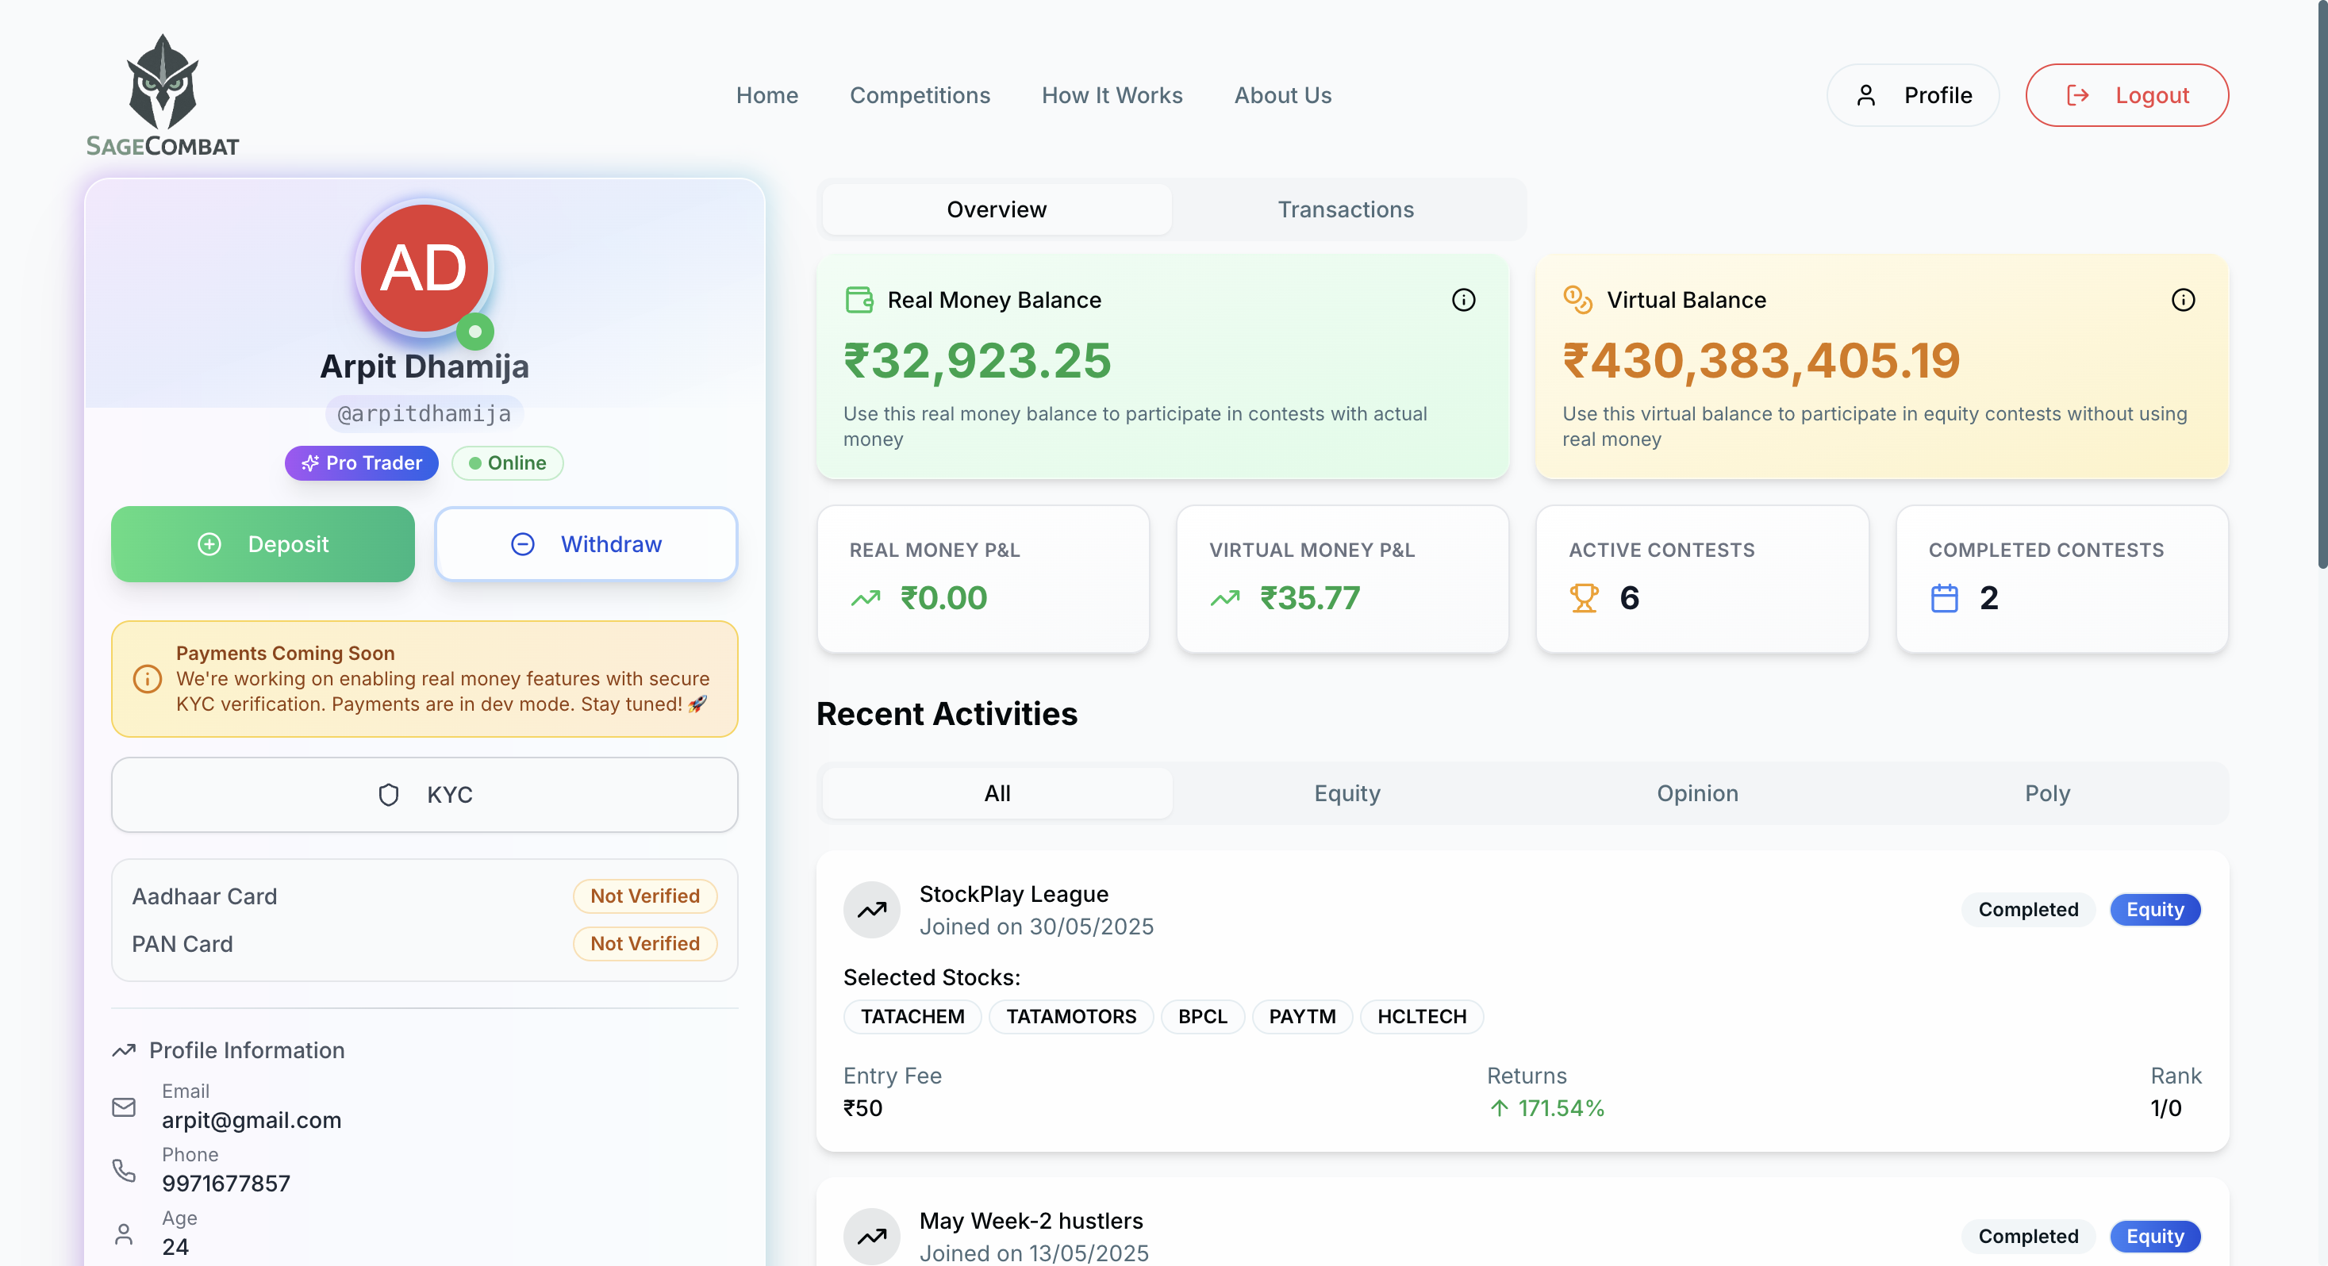Click the HCLTECH stock chip
The height and width of the screenshot is (1266, 2328).
tap(1422, 1017)
